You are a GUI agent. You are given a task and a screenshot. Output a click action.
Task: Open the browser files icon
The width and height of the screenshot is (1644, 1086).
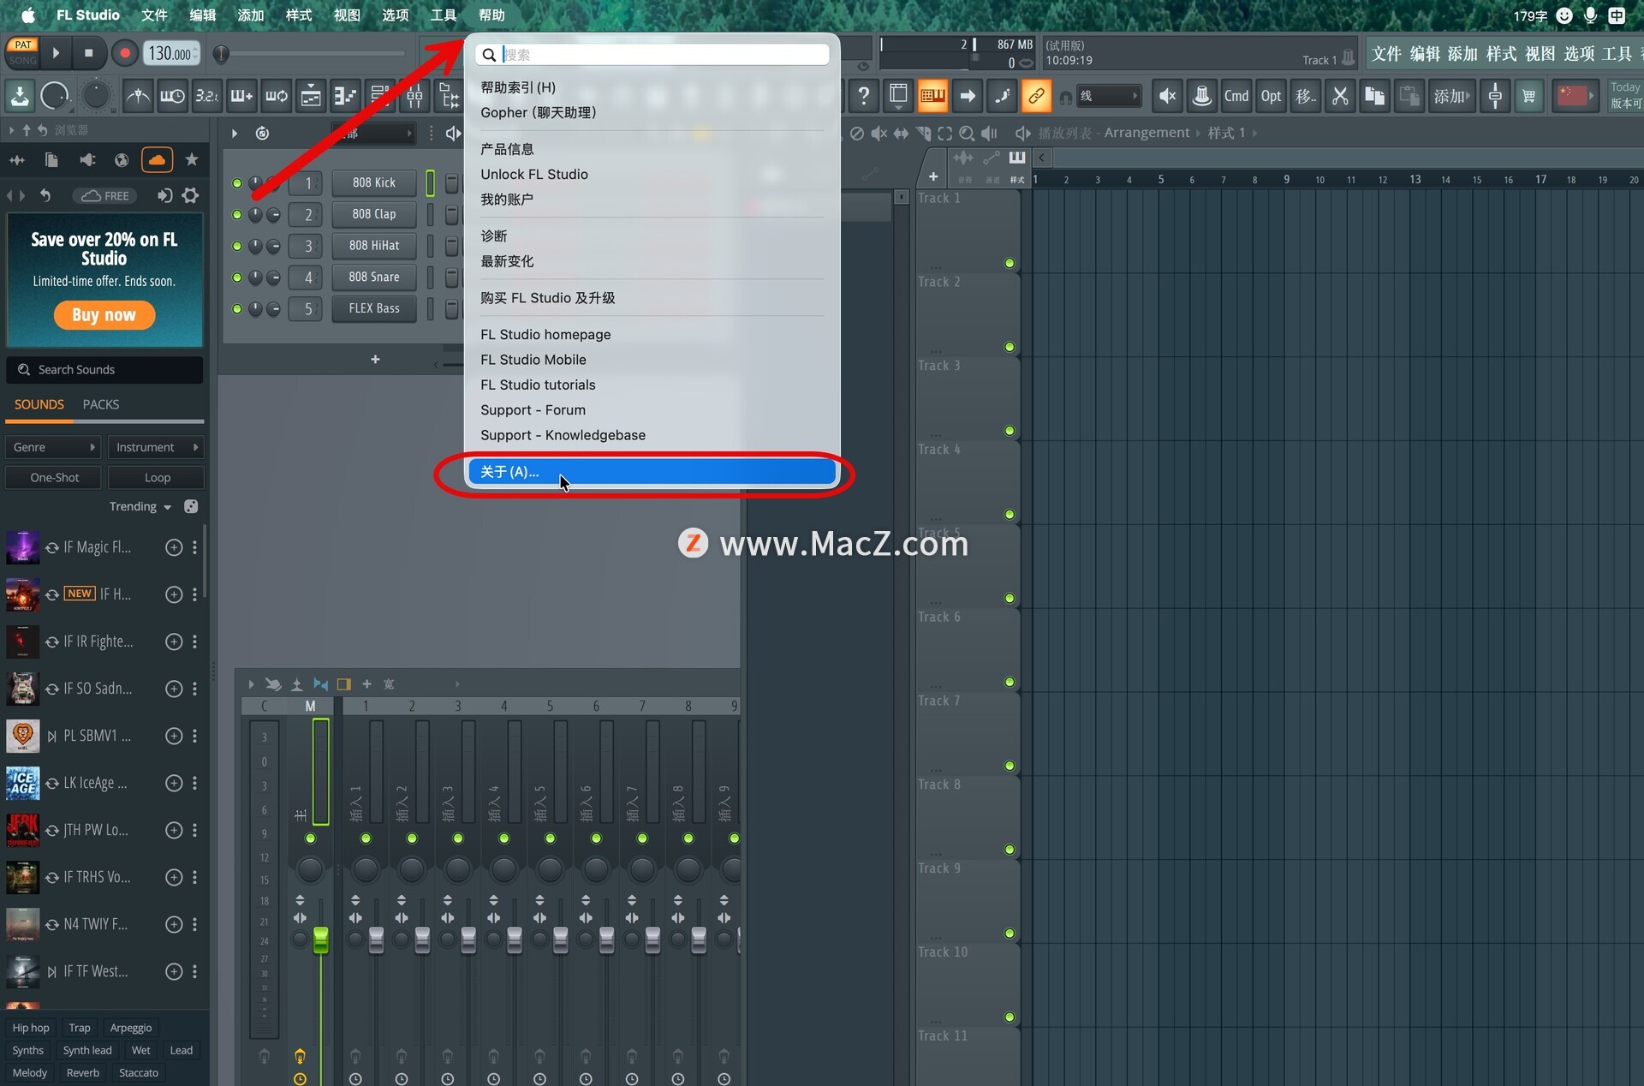(51, 160)
